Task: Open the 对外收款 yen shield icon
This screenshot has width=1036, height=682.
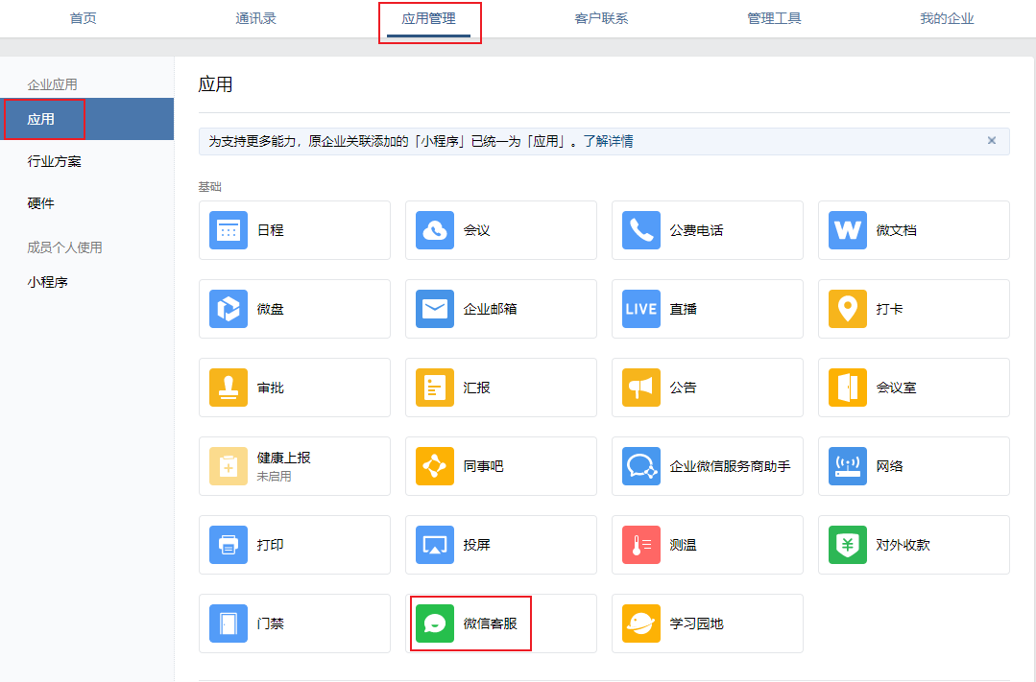Action: click(x=848, y=545)
